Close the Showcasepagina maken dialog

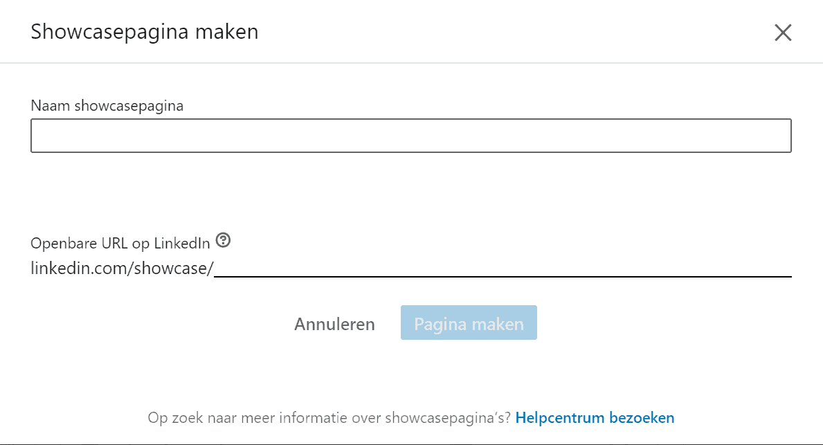[783, 33]
